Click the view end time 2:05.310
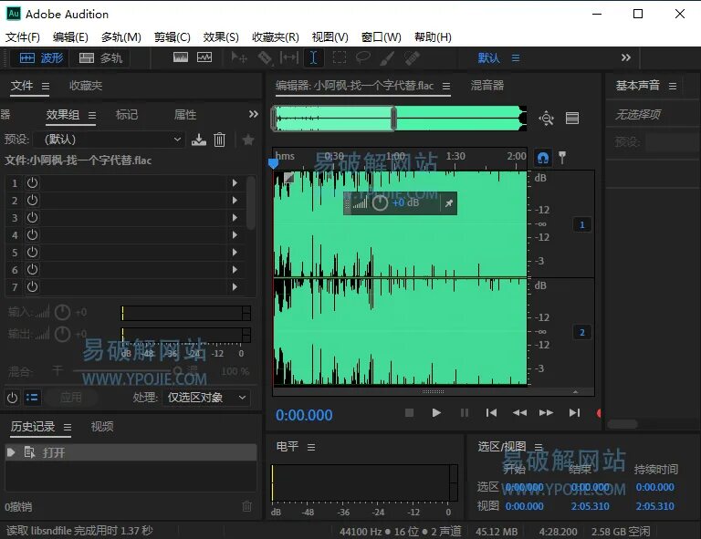This screenshot has width=701, height=539. coord(591,506)
